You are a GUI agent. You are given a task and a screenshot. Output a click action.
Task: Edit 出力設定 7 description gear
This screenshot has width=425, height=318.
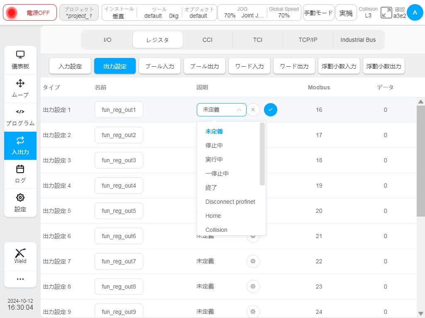(253, 261)
